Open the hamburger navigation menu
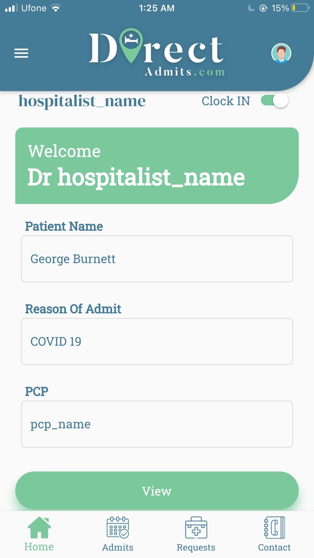The width and height of the screenshot is (314, 558). (x=21, y=53)
